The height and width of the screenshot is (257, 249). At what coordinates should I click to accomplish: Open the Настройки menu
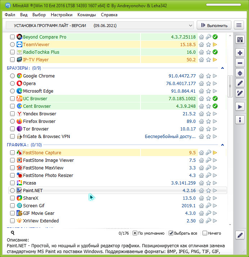click(x=62, y=15)
